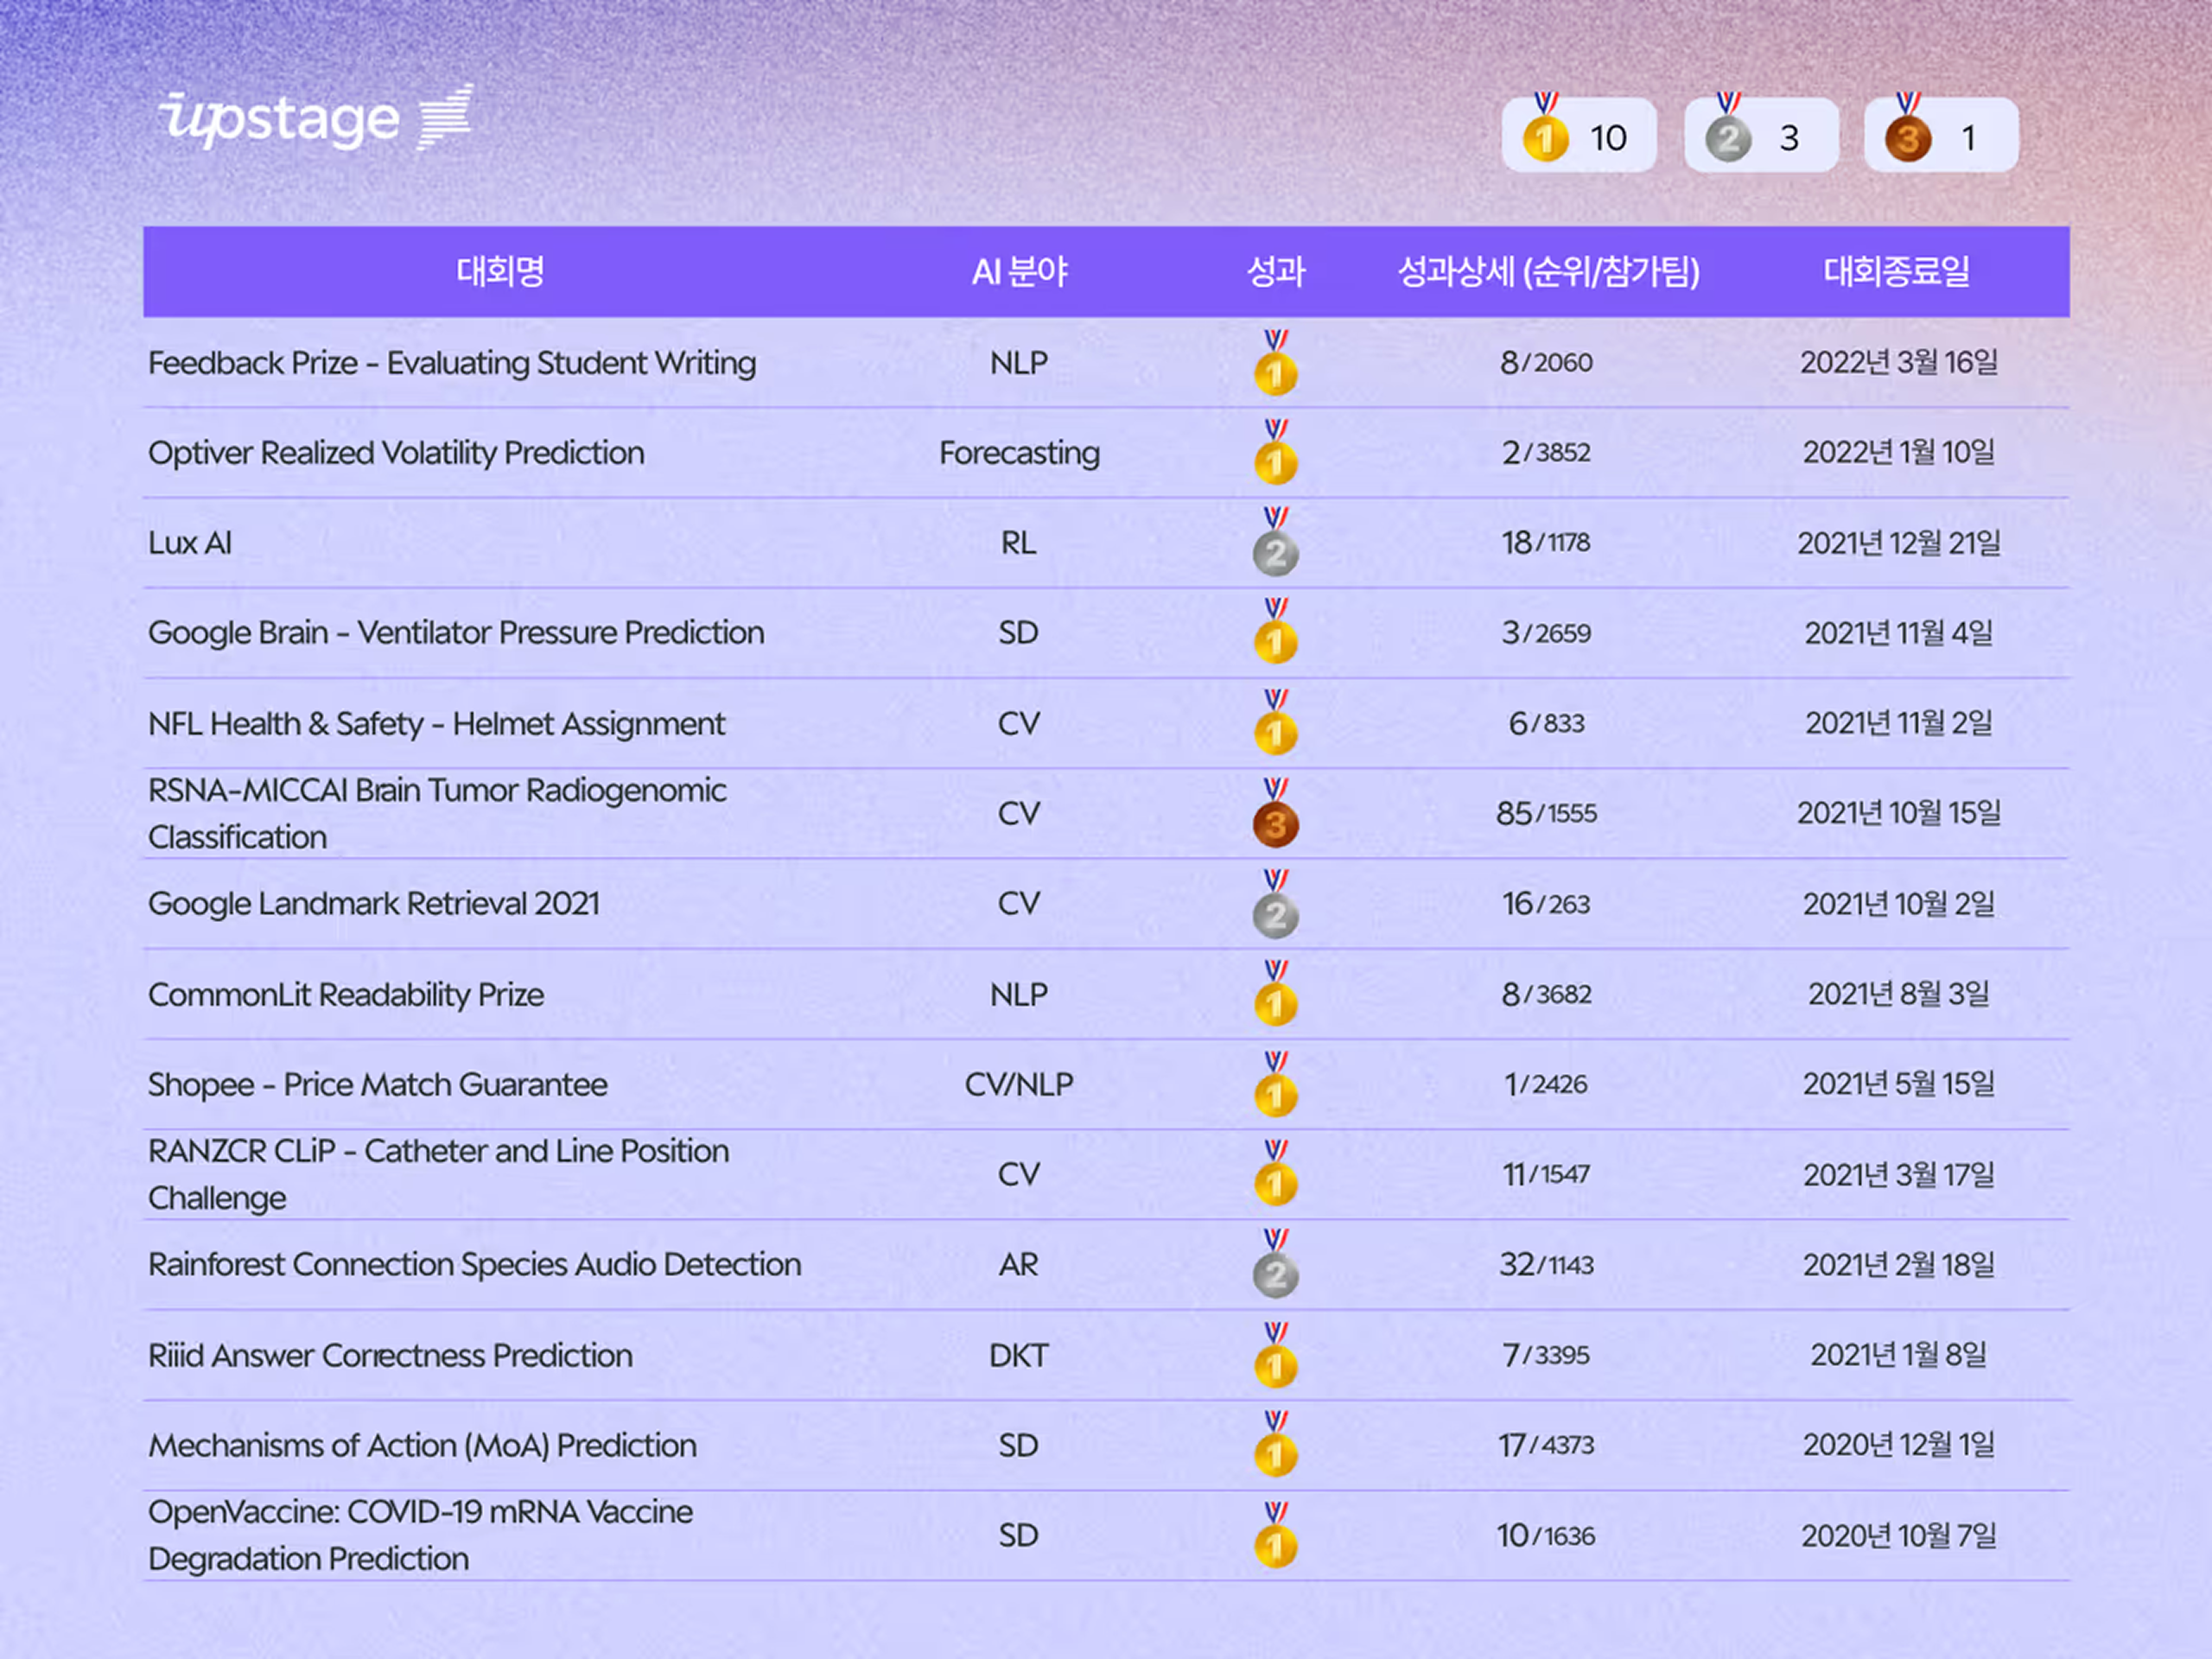2212x1659 pixels.
Task: Click silver medal in Rainforest Connection row
Action: click(x=1275, y=1264)
